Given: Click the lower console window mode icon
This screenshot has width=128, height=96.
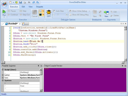Looking at the screenshot, I should pyautogui.click(x=40, y=15).
